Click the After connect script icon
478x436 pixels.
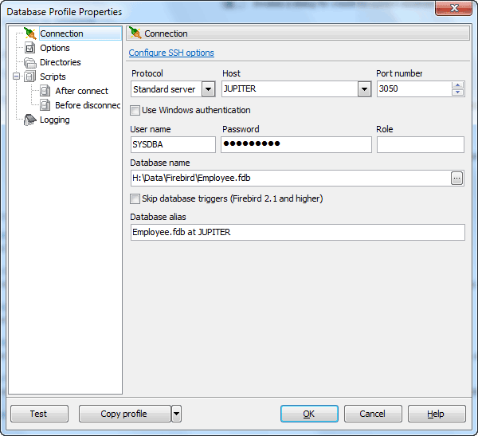tap(45, 91)
